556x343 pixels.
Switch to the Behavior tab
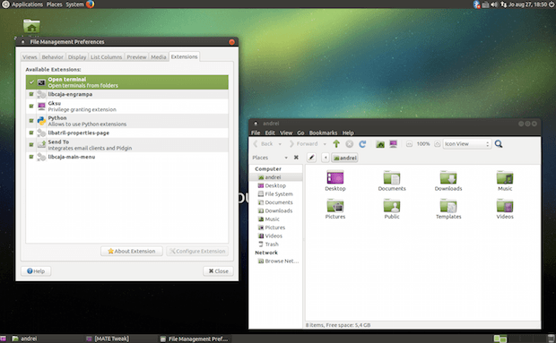click(x=52, y=57)
